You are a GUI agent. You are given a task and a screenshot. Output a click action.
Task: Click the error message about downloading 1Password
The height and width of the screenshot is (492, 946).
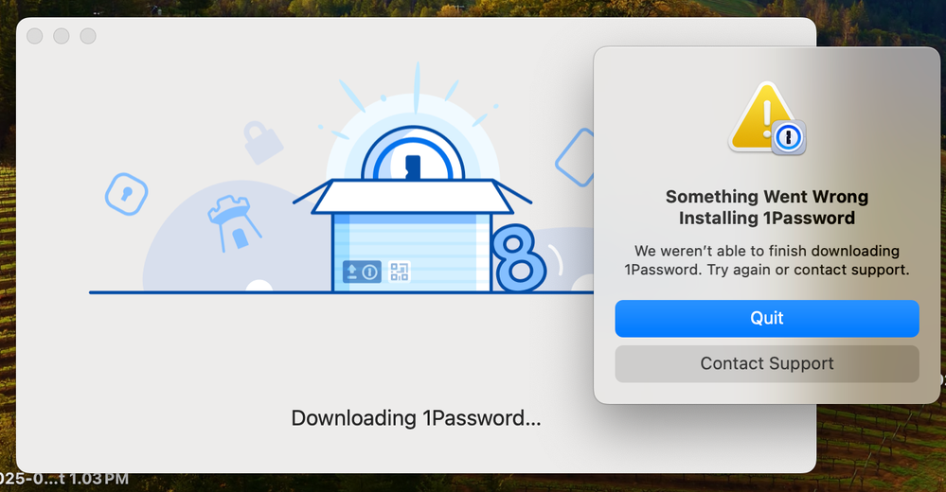tap(766, 260)
